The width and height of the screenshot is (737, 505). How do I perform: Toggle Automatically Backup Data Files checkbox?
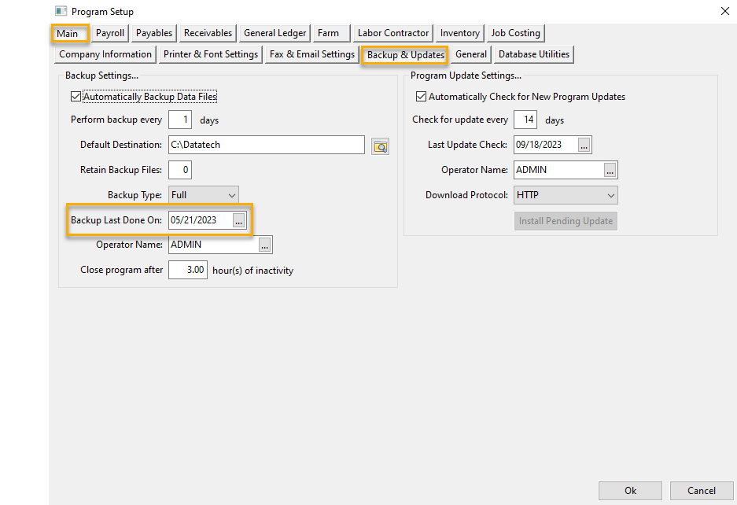tap(76, 97)
